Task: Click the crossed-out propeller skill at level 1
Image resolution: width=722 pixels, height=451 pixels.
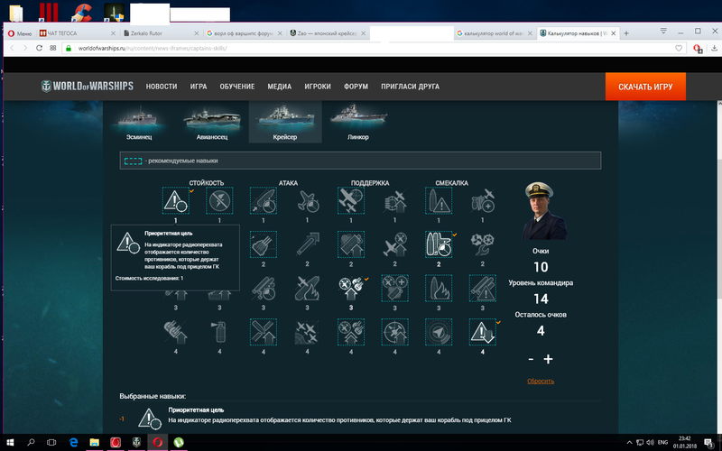Action: pos(218,200)
